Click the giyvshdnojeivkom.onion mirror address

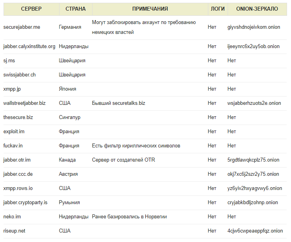tap(254, 27)
